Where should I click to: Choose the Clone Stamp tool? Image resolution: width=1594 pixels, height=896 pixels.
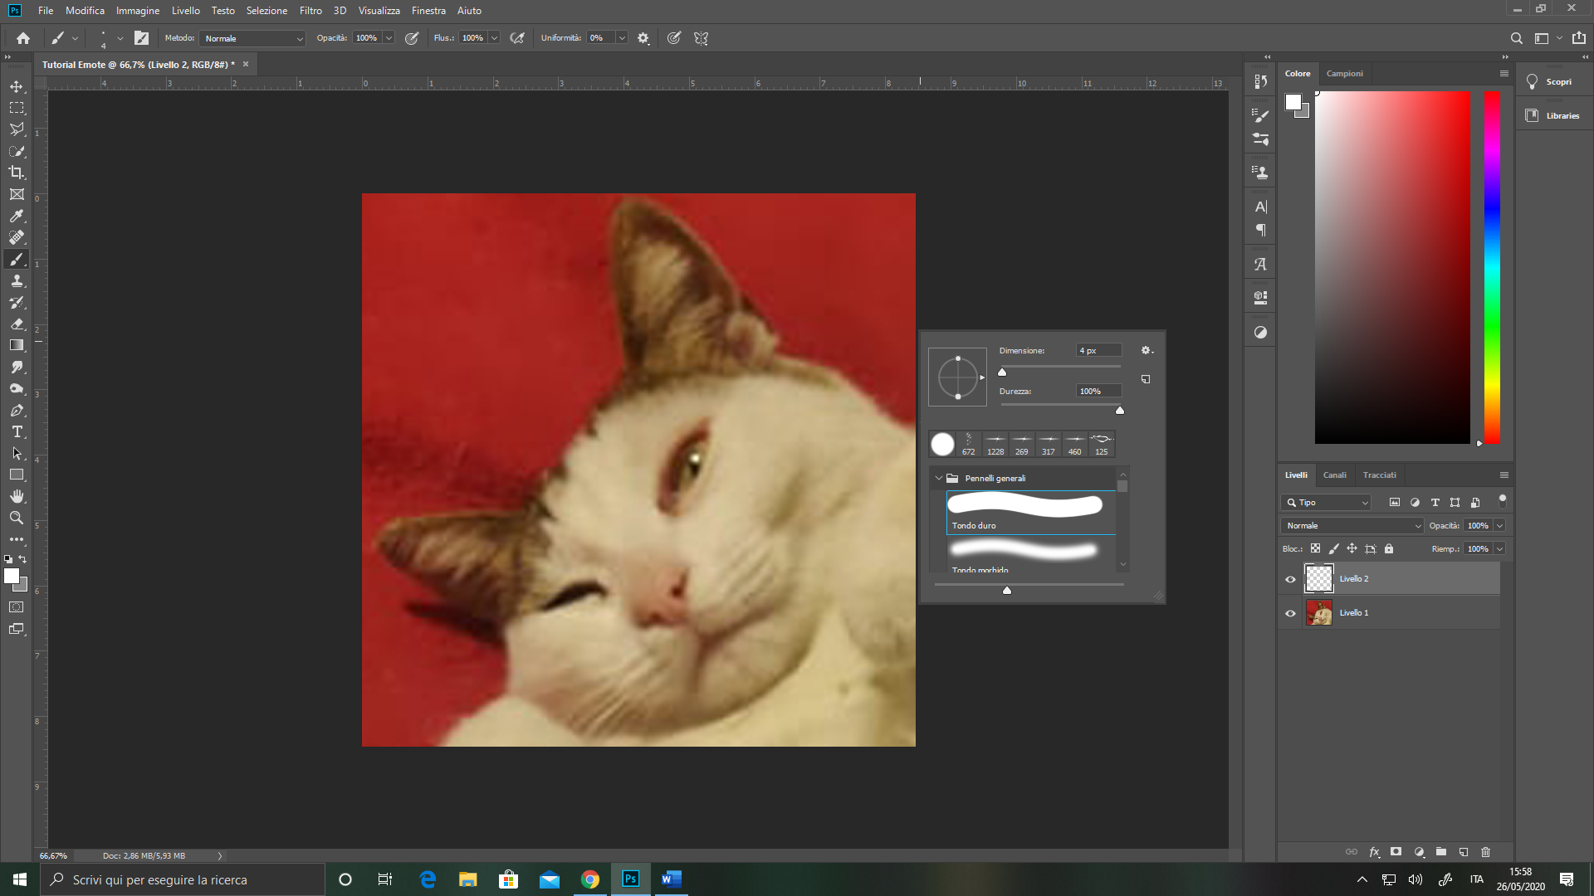[17, 280]
